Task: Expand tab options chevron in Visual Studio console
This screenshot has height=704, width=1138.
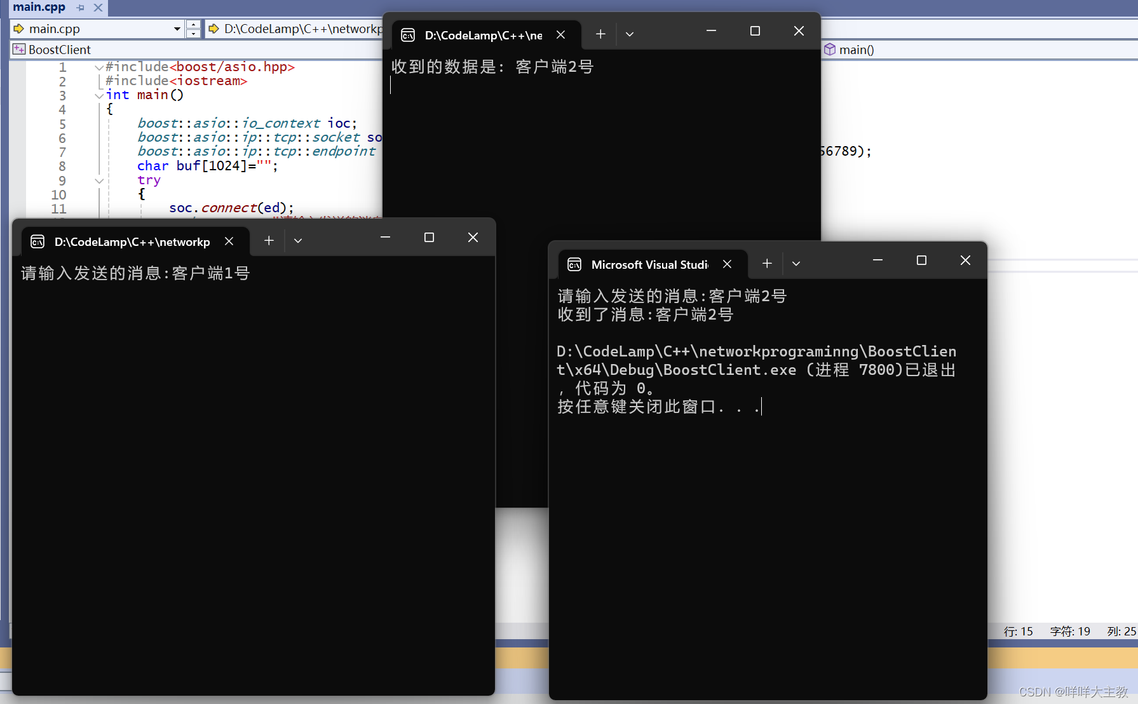Action: pos(796,264)
